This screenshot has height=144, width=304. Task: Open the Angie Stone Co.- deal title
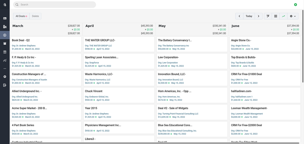click(x=241, y=40)
